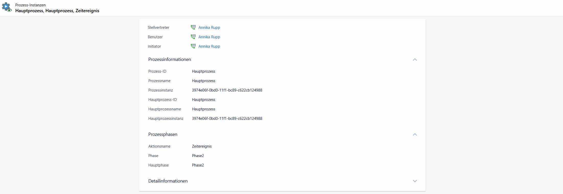The image size is (563, 194).
Task: Follow the Initiator Annika Rupp link
Action: pos(209,46)
